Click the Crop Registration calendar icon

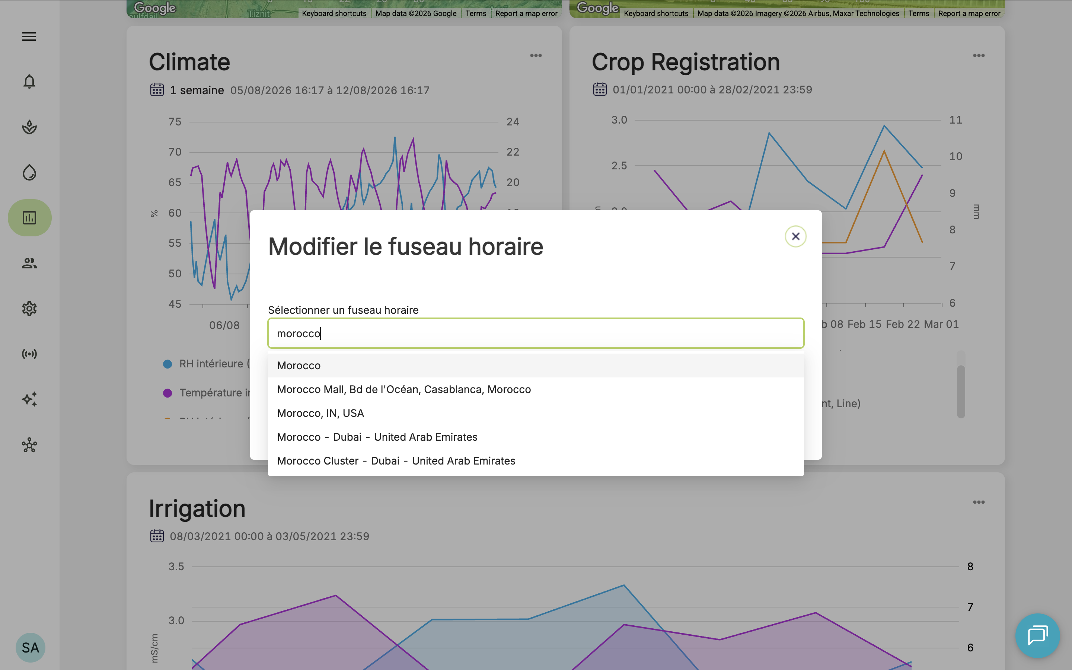pyautogui.click(x=600, y=89)
